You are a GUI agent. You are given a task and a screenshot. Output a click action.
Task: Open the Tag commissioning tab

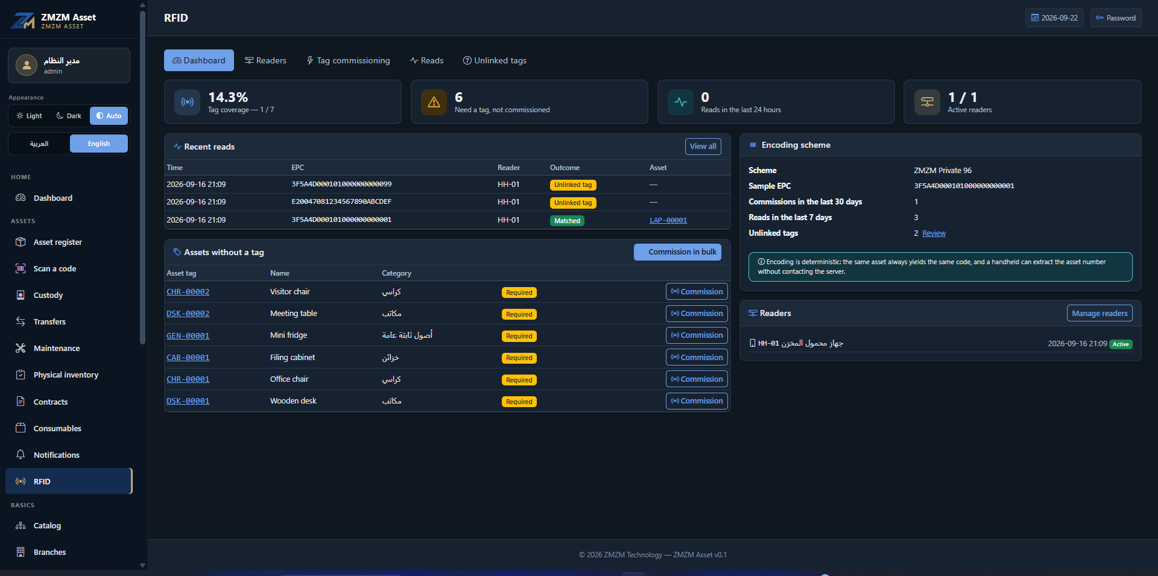[x=348, y=60]
